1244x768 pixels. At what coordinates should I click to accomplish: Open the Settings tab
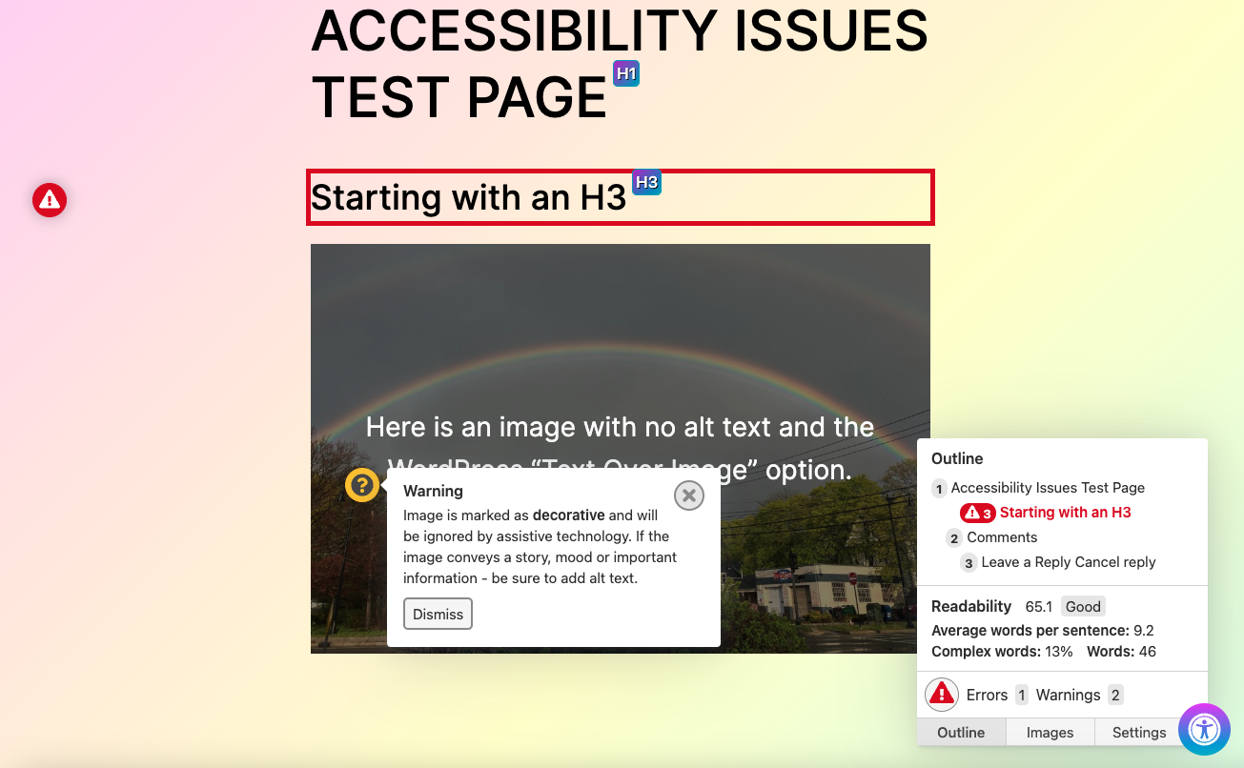point(1139,732)
